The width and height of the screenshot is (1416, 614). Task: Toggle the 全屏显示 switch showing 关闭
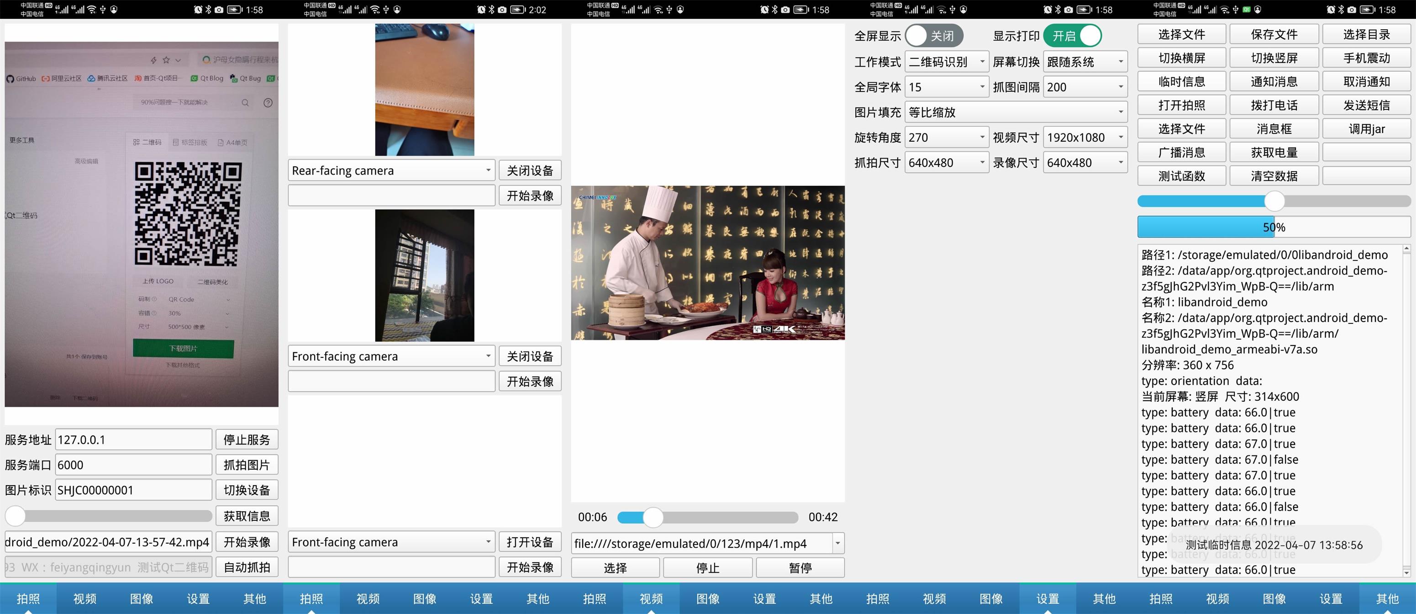click(x=933, y=36)
